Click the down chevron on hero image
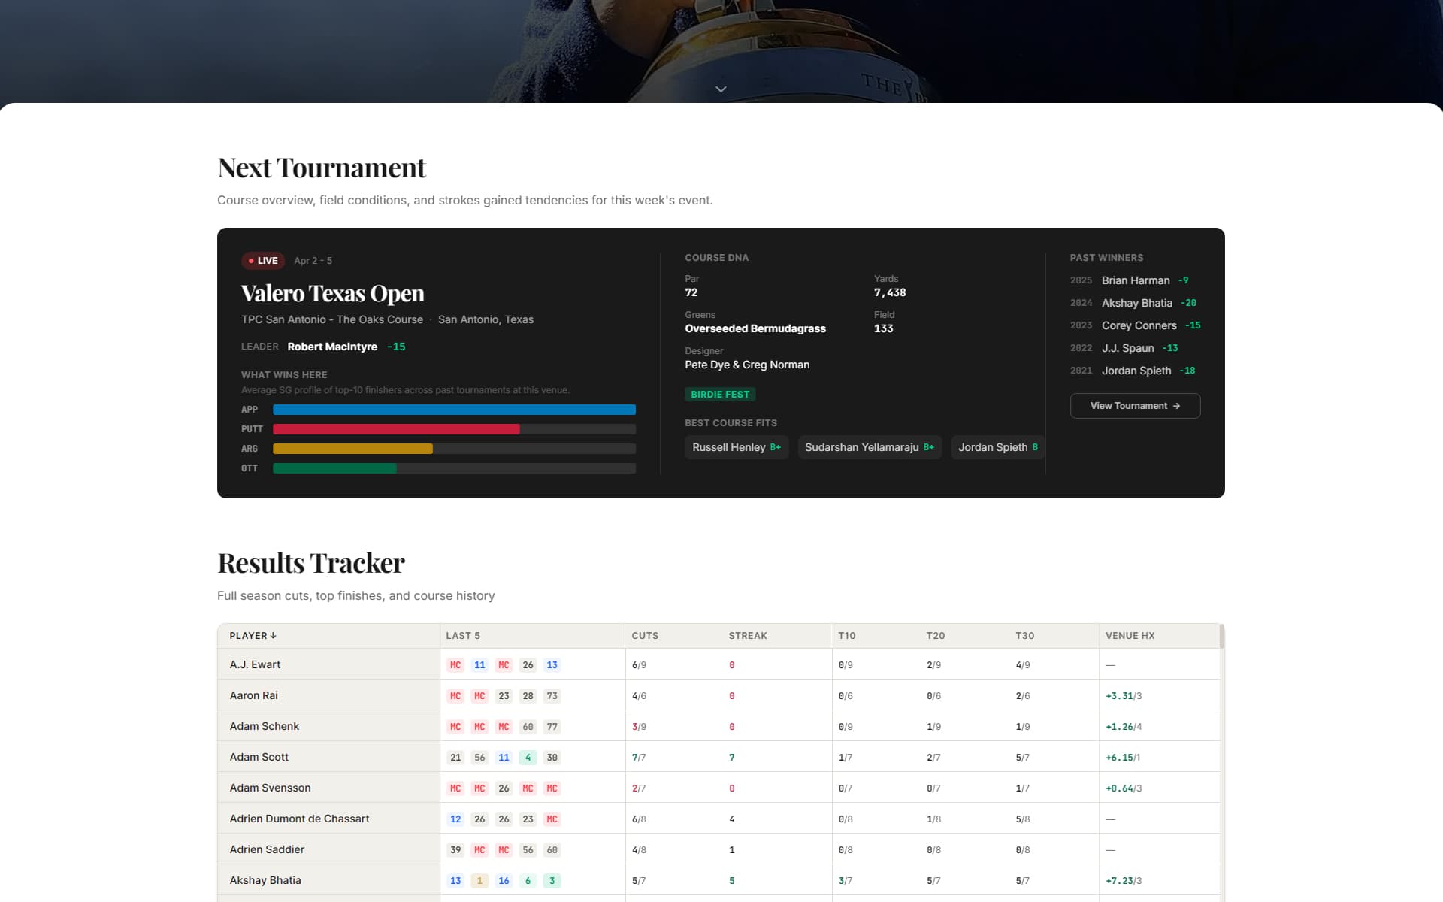Screen dimensions: 1443x902 pyautogui.click(x=721, y=89)
